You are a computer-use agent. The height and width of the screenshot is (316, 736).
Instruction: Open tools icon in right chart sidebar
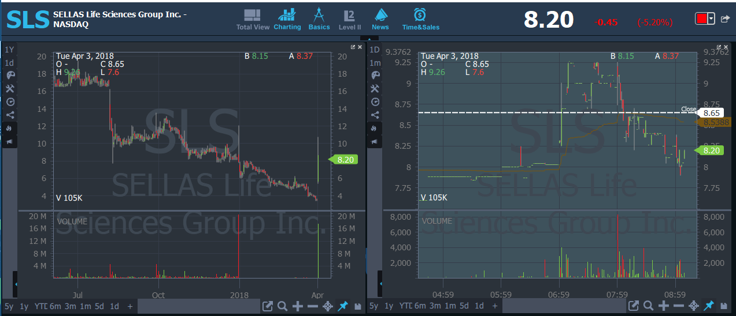pos(375,88)
